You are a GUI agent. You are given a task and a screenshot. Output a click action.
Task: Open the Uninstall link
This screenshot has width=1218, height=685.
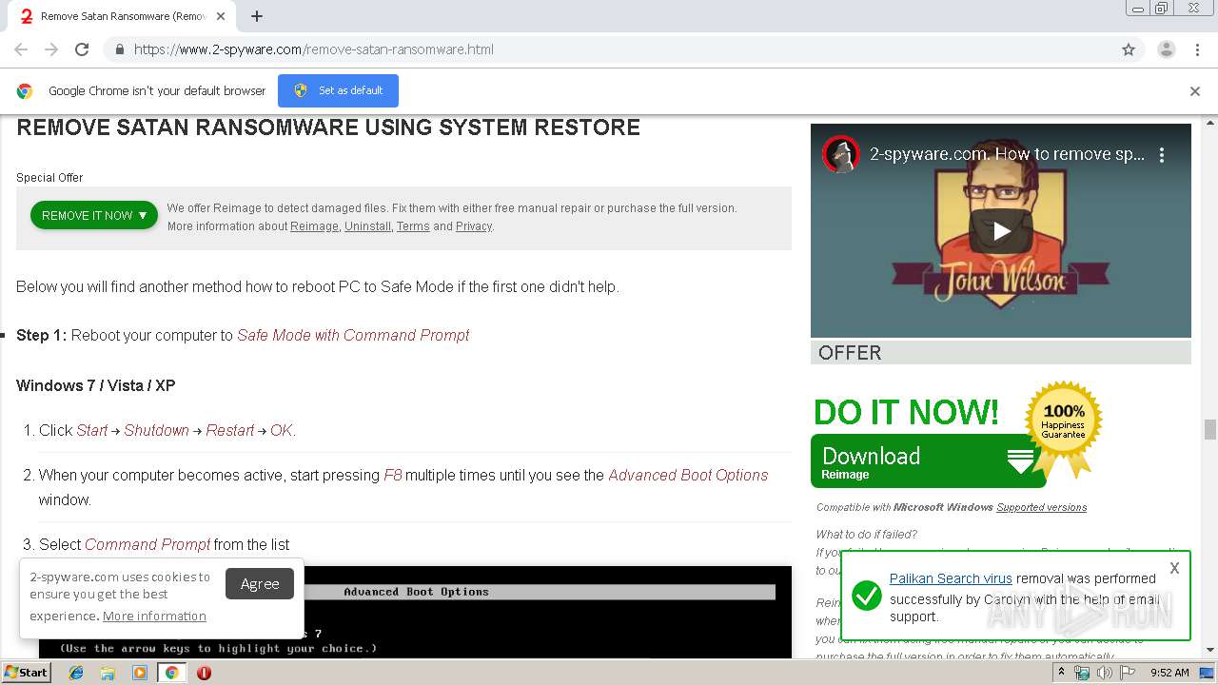point(367,226)
